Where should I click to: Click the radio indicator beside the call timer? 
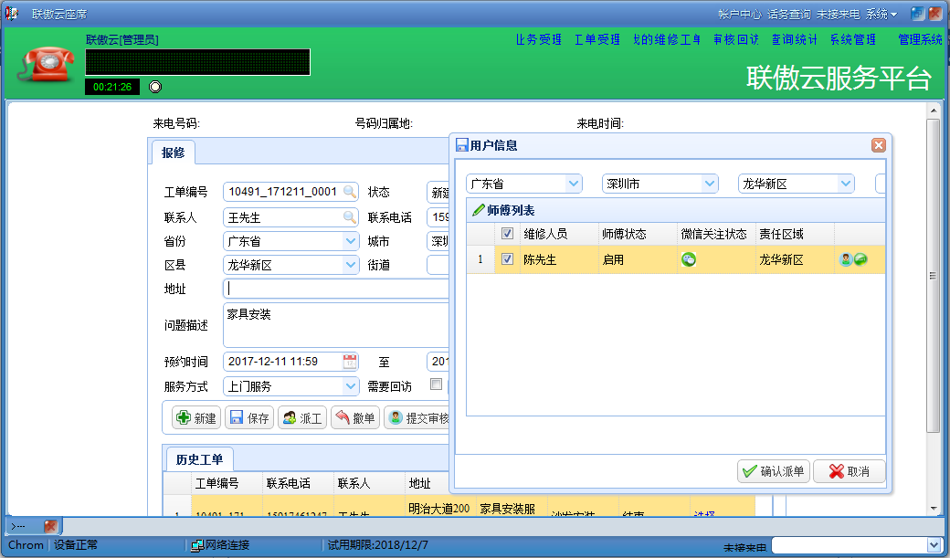tap(155, 87)
